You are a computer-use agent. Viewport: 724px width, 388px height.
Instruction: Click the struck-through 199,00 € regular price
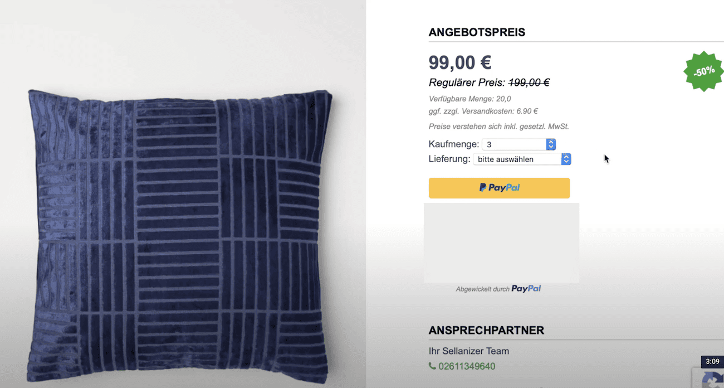[529, 83]
